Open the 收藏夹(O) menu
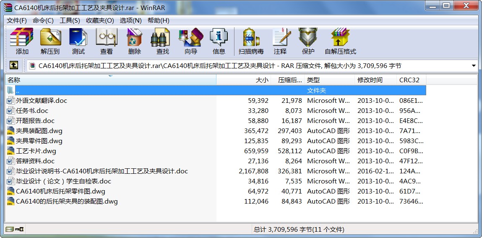The width and height of the screenshot is (482, 238). (x=100, y=21)
